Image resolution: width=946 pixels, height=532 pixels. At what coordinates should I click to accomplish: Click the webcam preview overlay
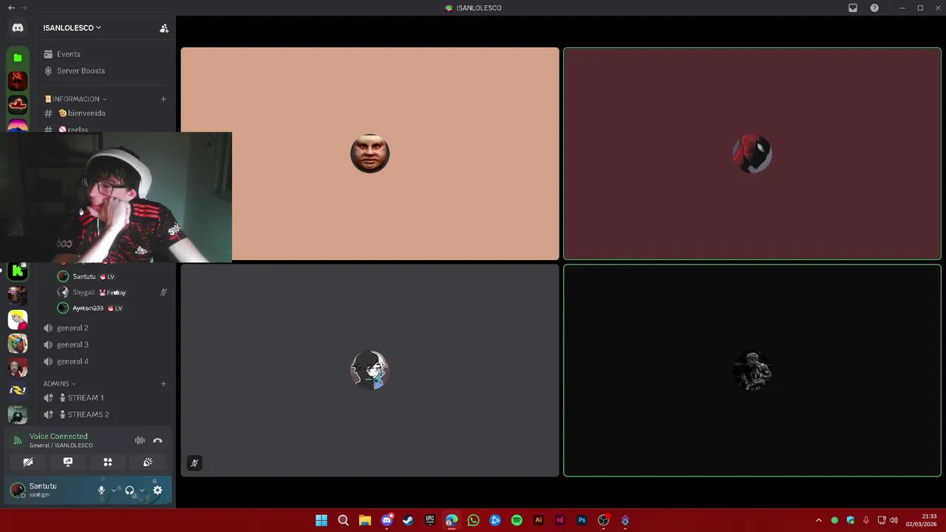pyautogui.click(x=116, y=197)
